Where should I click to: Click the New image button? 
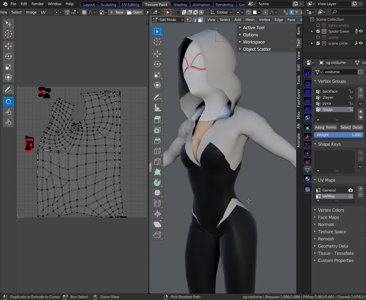pyautogui.click(x=117, y=12)
